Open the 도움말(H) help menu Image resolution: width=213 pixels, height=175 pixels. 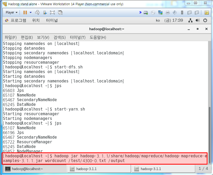pos(98,37)
